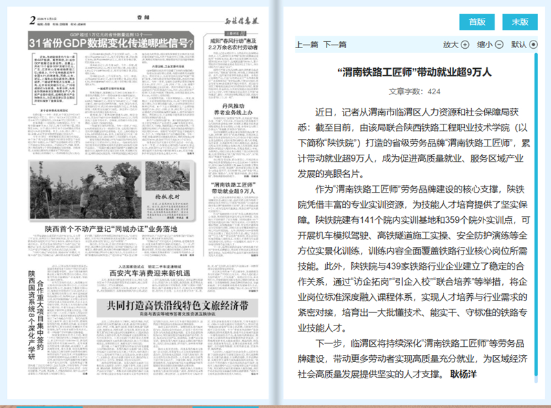The width and height of the screenshot is (551, 408).
Task: Click the 缩小 minus icon to shrink text
Action: click(x=499, y=45)
